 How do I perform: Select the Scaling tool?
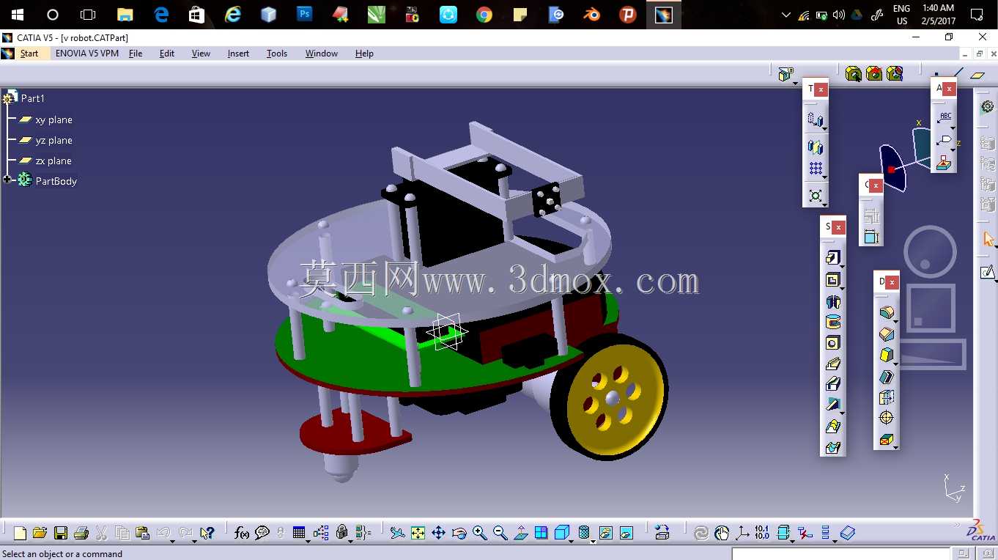(816, 196)
